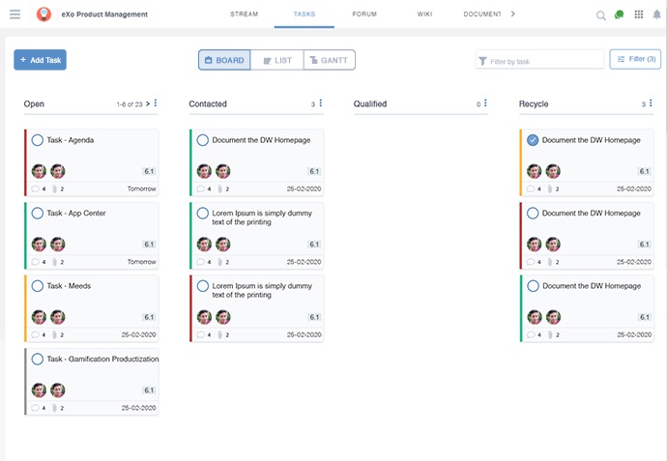Open the notifications bell icon
This screenshot has width=667, height=461.
click(x=657, y=14)
